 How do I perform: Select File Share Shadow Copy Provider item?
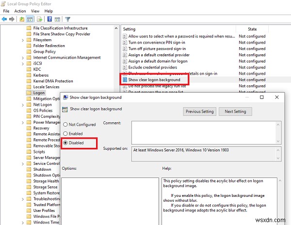(62, 34)
